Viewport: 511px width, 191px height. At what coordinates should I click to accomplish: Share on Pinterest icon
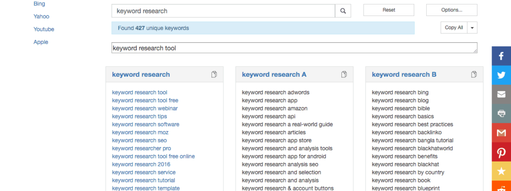coord(501,152)
